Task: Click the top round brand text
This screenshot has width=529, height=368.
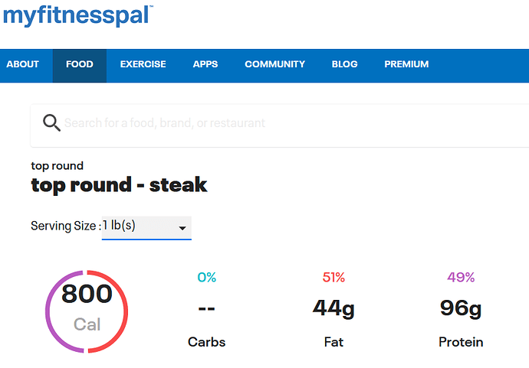Action: pyautogui.click(x=57, y=166)
